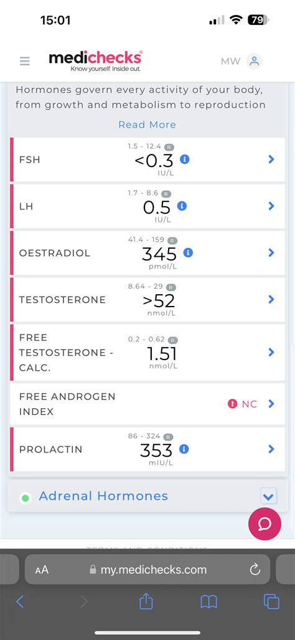Tap the medichecks logo
Viewport: 295px width, 640px height.
pyautogui.click(x=95, y=61)
